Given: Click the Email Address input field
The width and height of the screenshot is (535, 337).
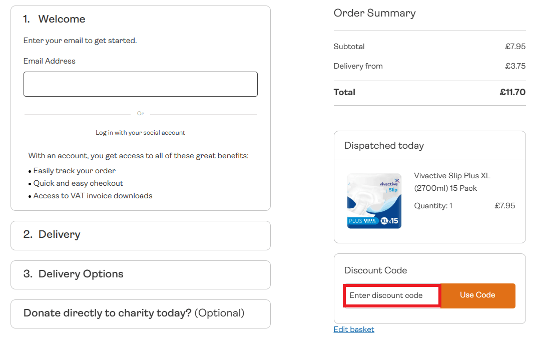Looking at the screenshot, I should point(140,84).
